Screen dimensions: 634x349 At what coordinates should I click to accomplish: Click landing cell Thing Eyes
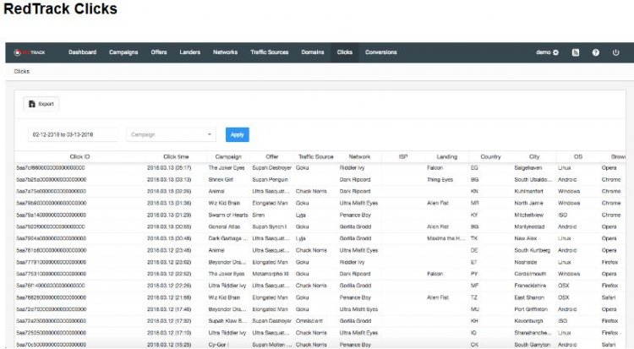[440, 179]
